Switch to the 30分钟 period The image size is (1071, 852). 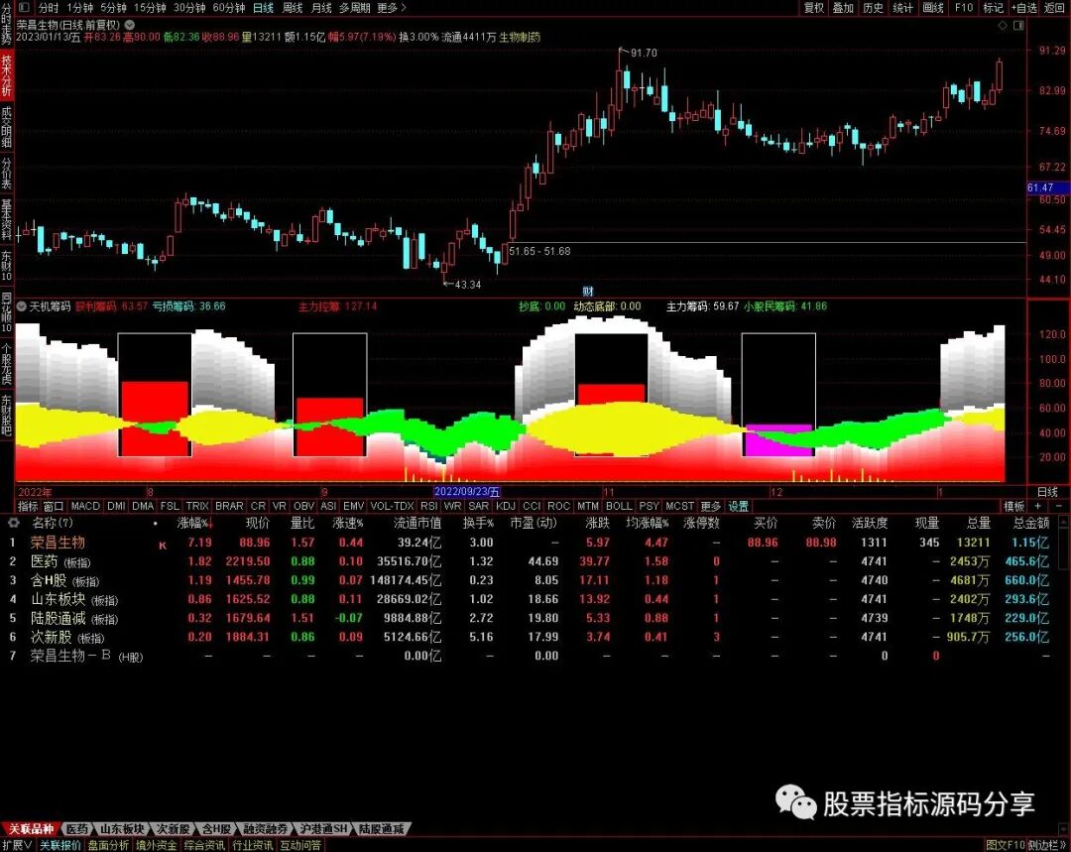click(189, 8)
